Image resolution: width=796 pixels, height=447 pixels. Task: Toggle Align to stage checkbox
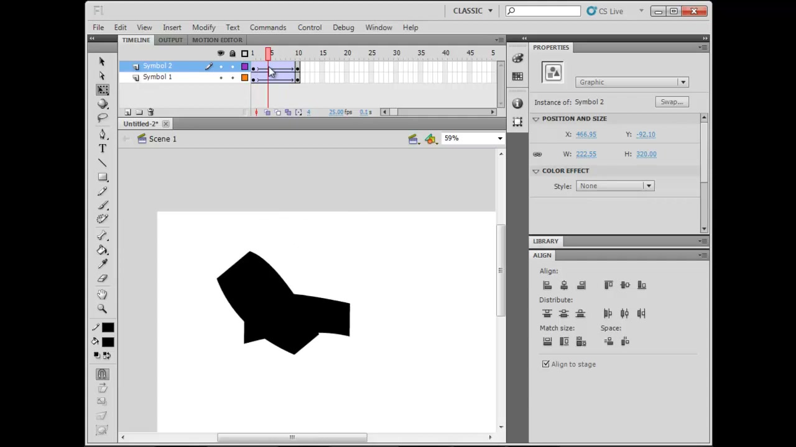546,364
